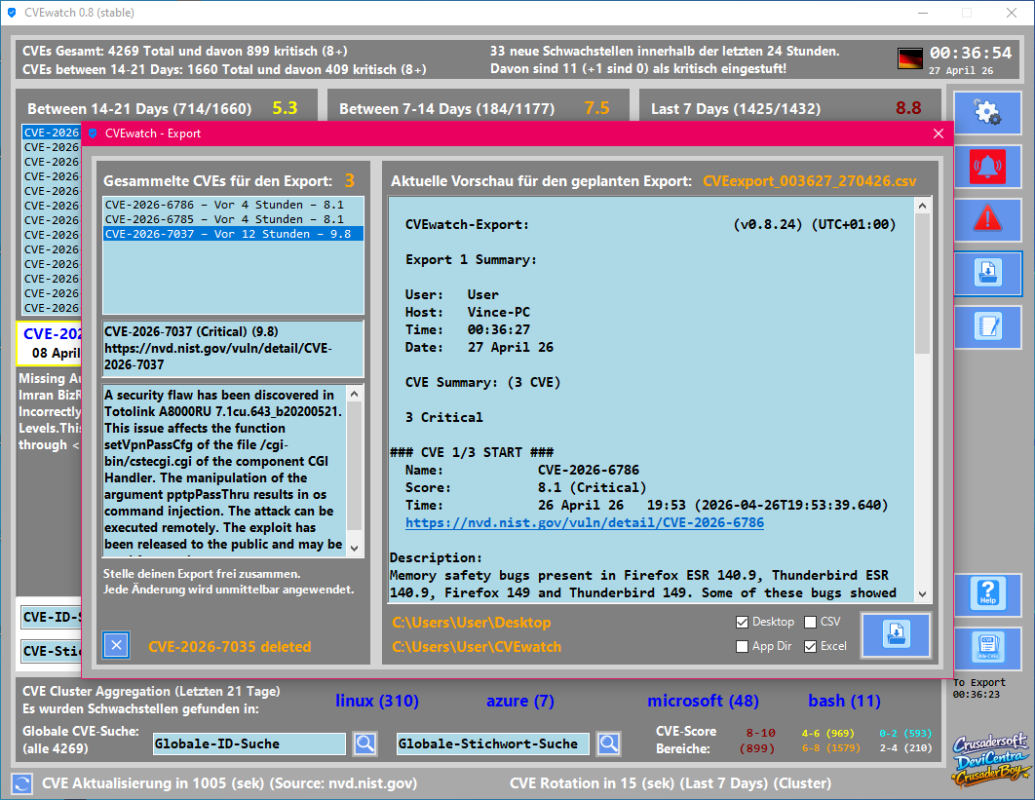Click the 'Between 7-14 Days (184/1177)' header

(x=447, y=109)
